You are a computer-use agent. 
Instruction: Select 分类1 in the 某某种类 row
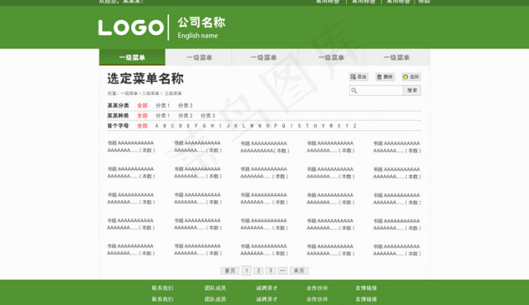163,115
